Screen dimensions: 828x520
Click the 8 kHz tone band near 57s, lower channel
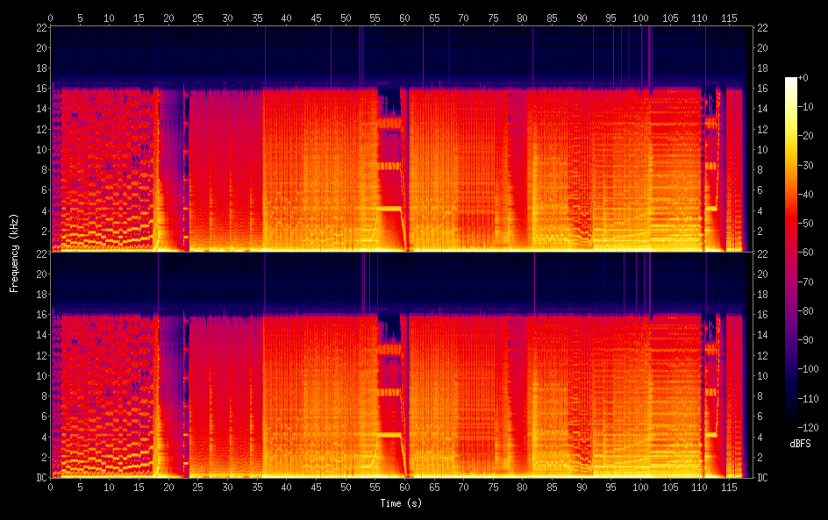pyautogui.click(x=389, y=392)
